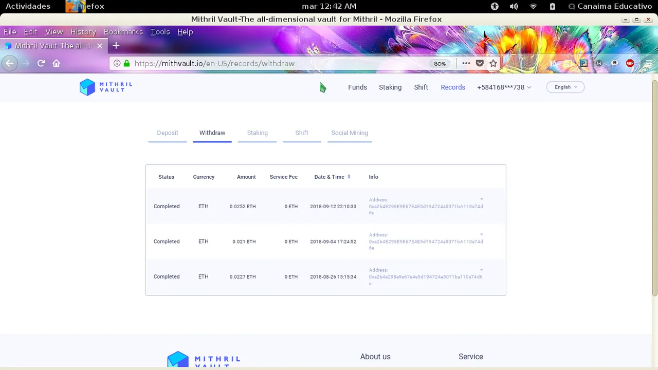Screen dimensions: 658x370
Task: Sort by the Date & Time column arrow
Action: [349, 177]
